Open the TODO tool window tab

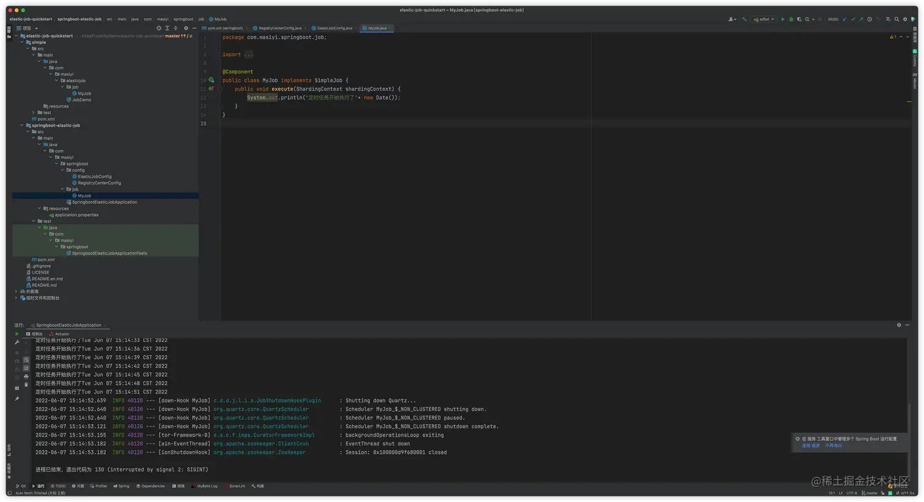coord(58,486)
